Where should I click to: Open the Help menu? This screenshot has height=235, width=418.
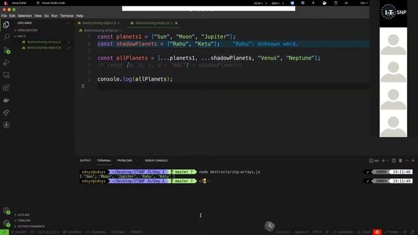click(x=80, y=16)
